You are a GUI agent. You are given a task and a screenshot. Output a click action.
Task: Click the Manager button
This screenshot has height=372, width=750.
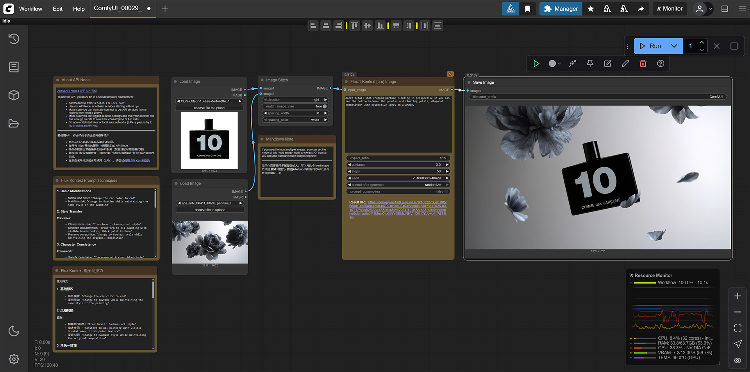click(x=561, y=9)
